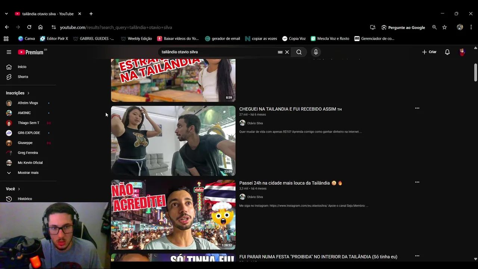Open the Mescla Voz e Rosto bookmark
This screenshot has width=478, height=269.
coord(330,38)
